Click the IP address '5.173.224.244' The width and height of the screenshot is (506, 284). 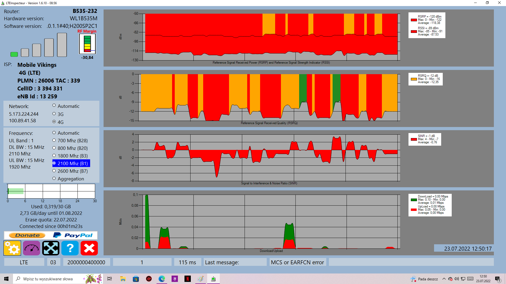pyautogui.click(x=24, y=114)
